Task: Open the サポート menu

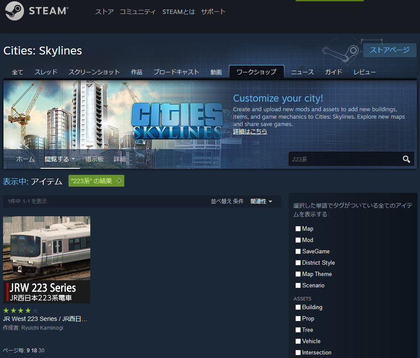Action: 213,12
